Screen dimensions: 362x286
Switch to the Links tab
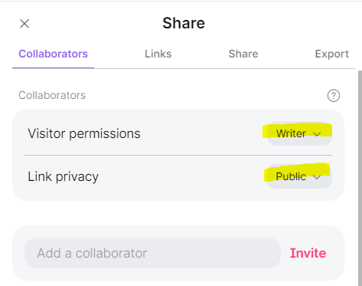[158, 54]
